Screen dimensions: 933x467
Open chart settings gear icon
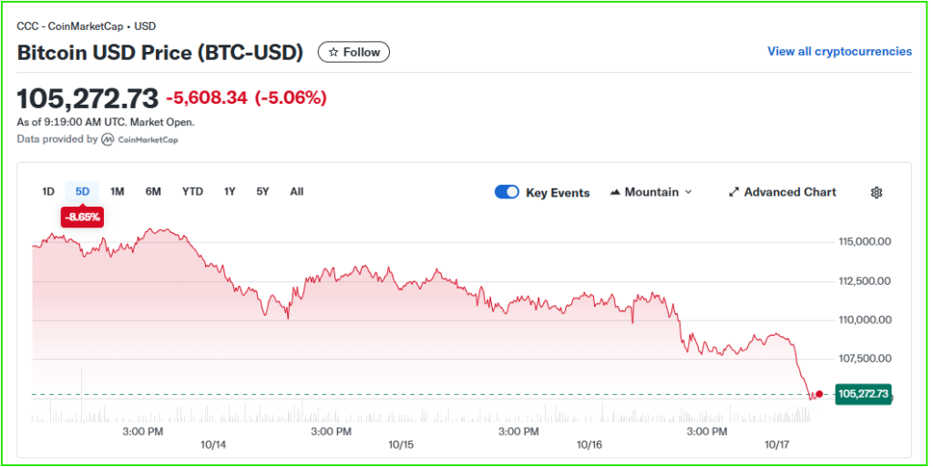pyautogui.click(x=877, y=192)
